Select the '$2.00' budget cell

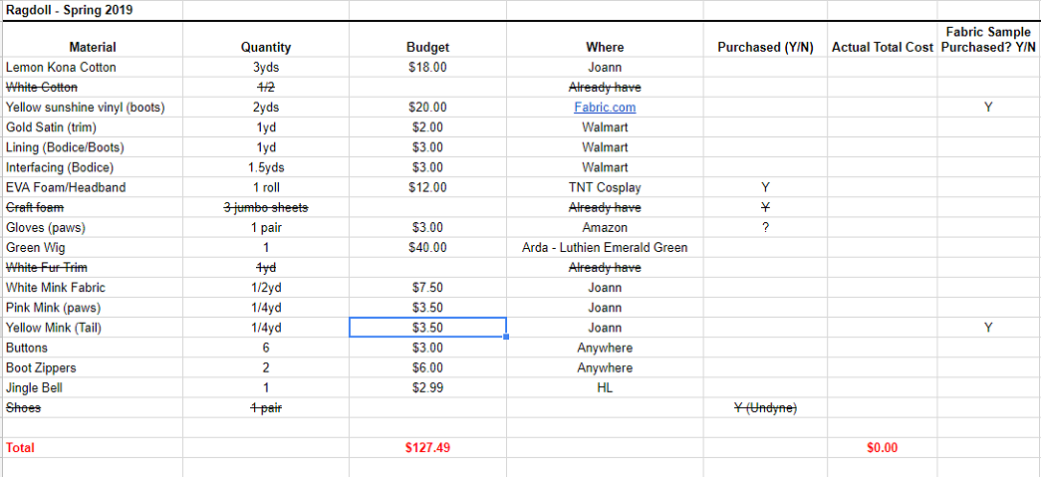coord(427,127)
